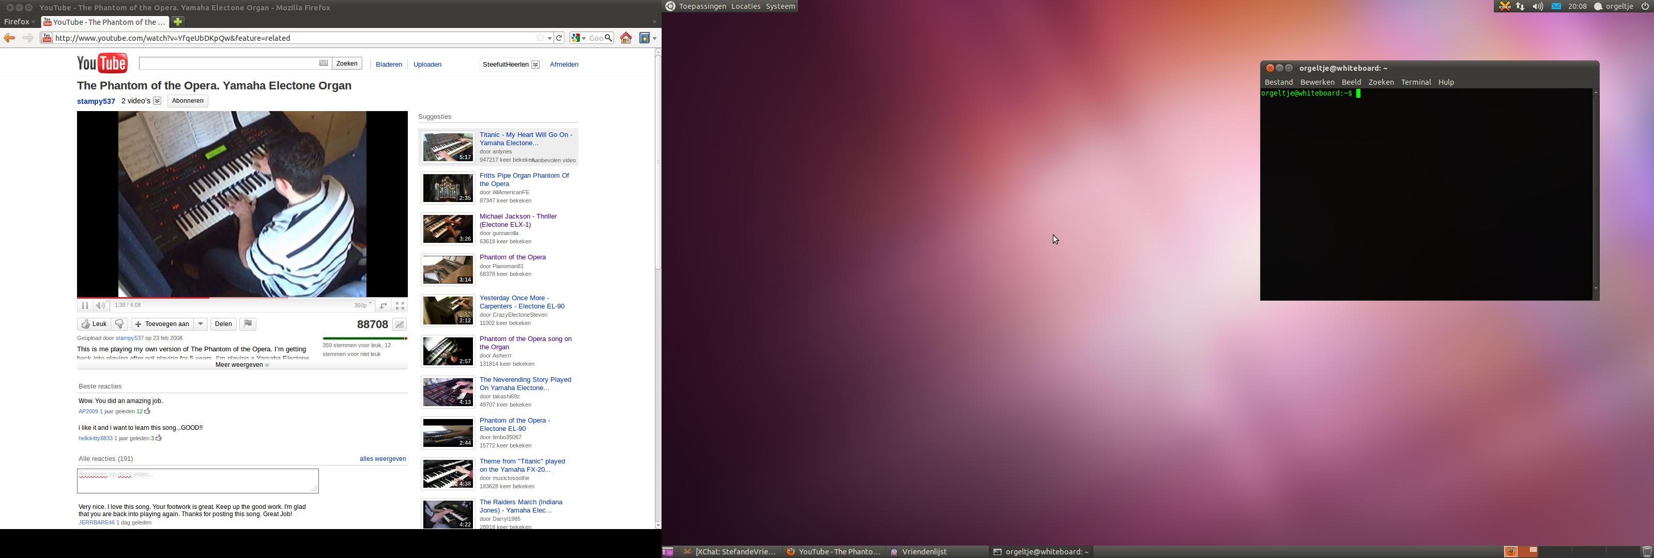1654x558 pixels.
Task: Open the terminal Zoeken menu
Action: (1381, 82)
